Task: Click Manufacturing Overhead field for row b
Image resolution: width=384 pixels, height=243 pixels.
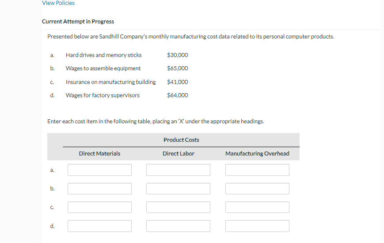Action: point(257,189)
